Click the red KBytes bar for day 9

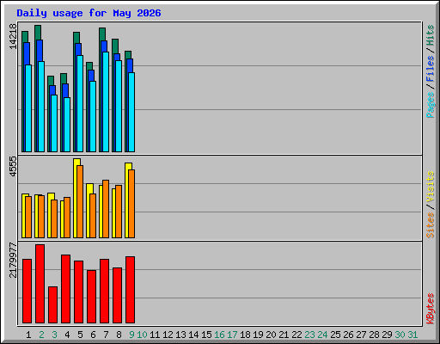pyautogui.click(x=130, y=290)
